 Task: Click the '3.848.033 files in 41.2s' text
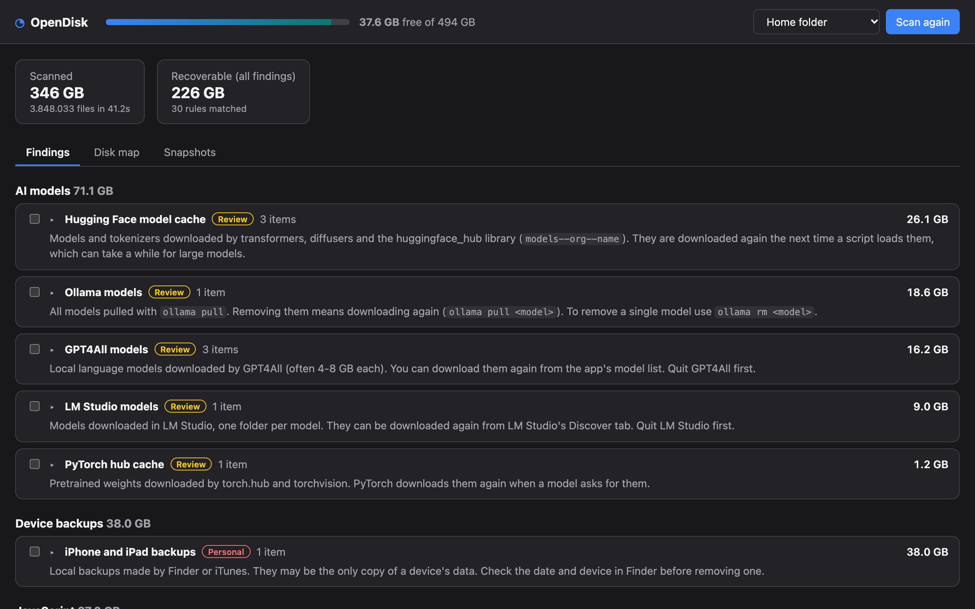point(80,109)
